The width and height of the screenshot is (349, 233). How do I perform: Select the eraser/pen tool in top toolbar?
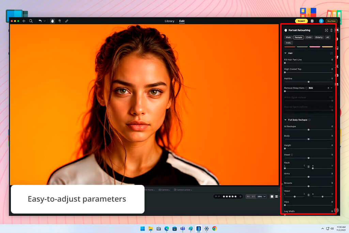pyautogui.click(x=66, y=21)
